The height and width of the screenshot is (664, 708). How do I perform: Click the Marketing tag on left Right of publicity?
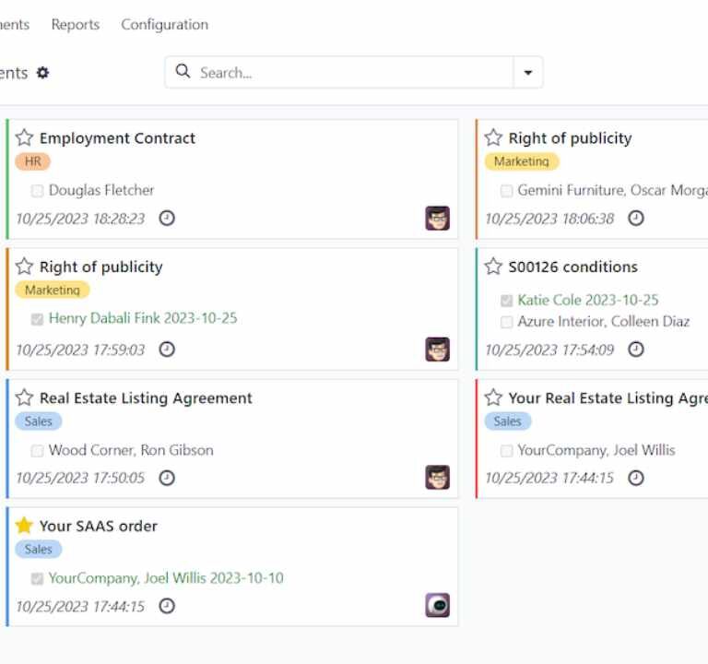[x=52, y=290]
